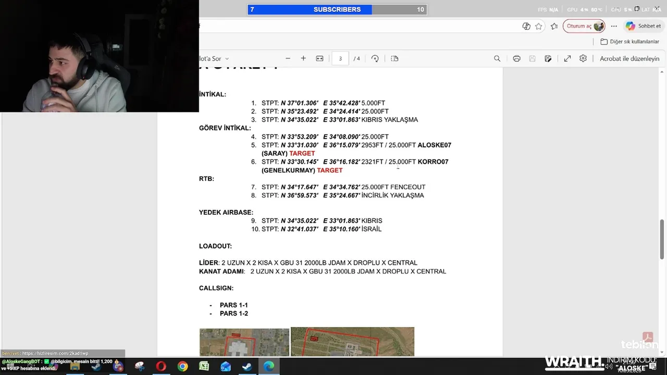This screenshot has height=375, width=667.
Task: Open the Sohbet et Copilot button
Action: click(x=644, y=26)
